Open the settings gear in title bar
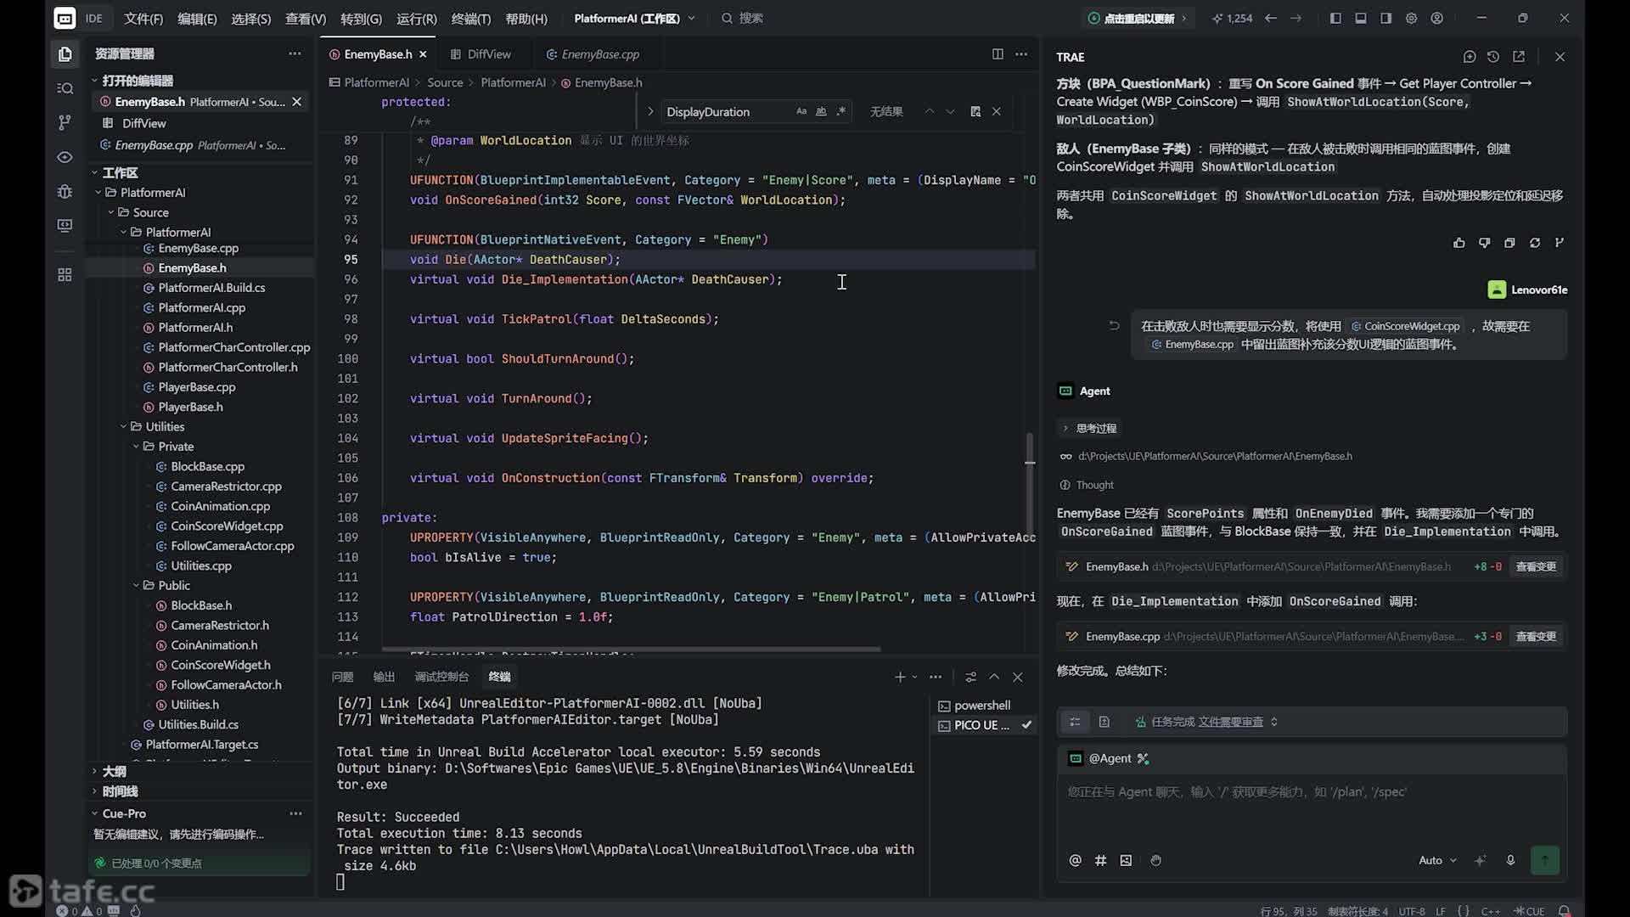 [1412, 18]
